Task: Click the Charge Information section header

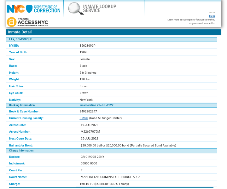Action: [21, 151]
